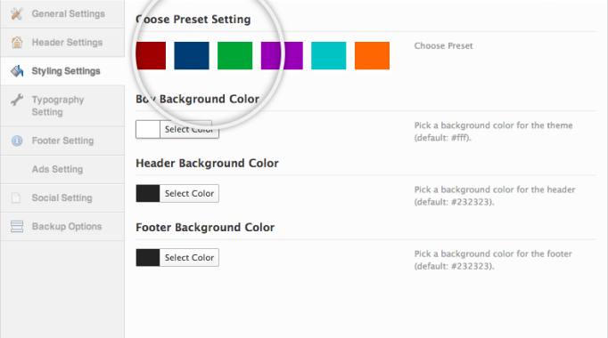Choose the orange preset color

click(x=373, y=56)
